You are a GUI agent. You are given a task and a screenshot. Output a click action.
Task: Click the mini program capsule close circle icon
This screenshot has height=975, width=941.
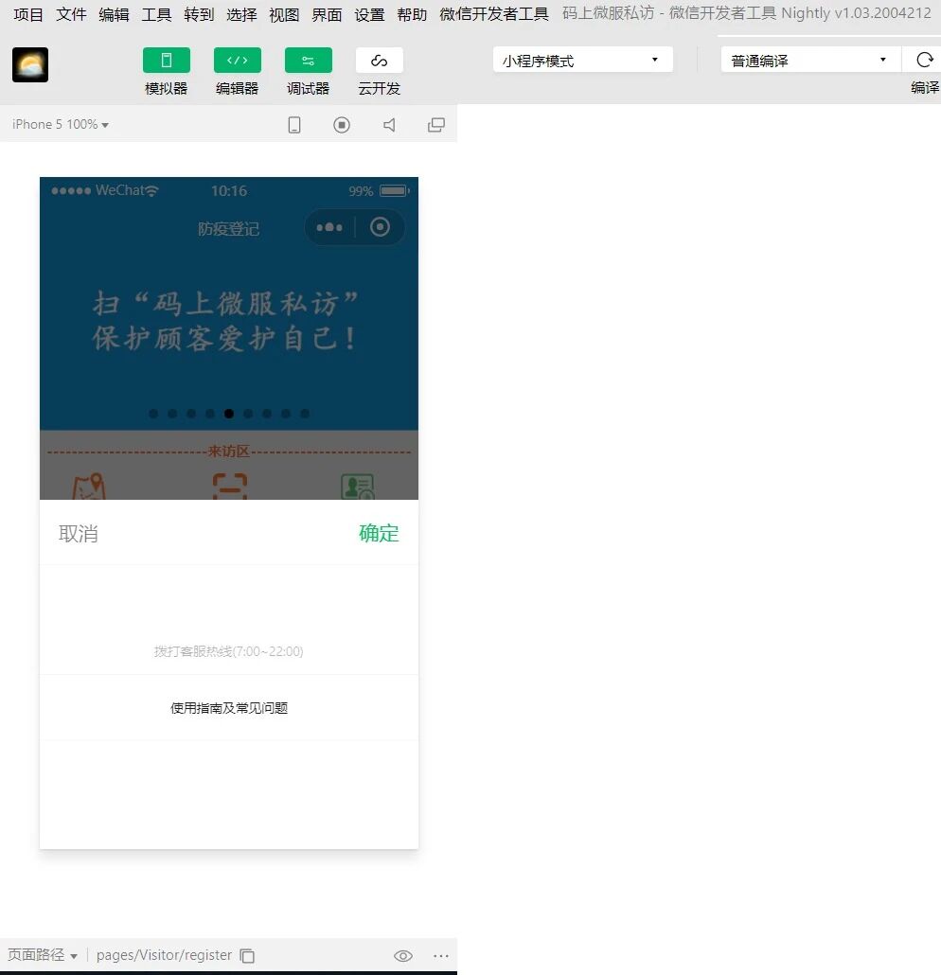pyautogui.click(x=380, y=227)
